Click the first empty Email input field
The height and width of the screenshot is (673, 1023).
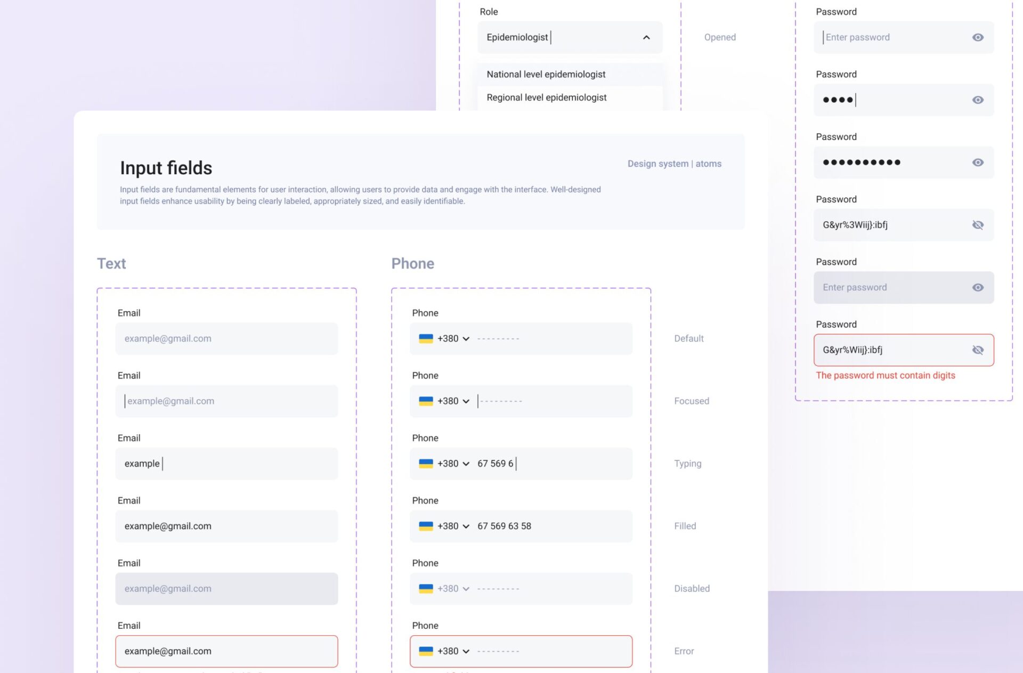(x=226, y=339)
